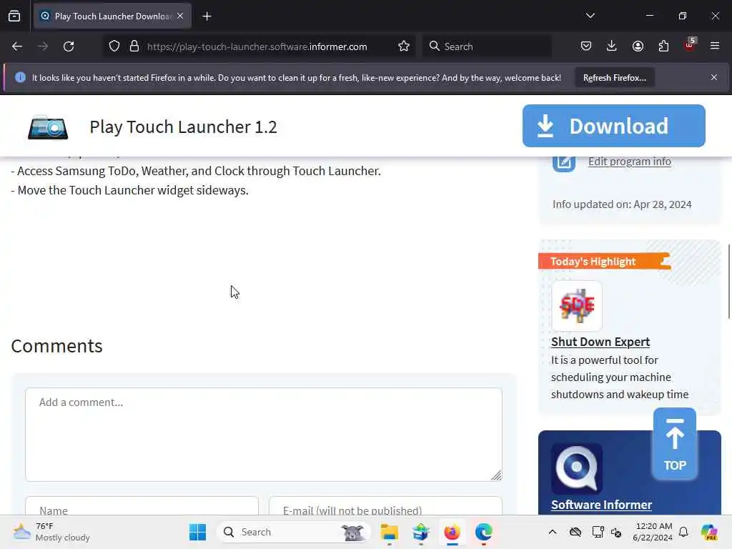Click the Name input field
Screen dimensions: 732x549
pyautogui.click(x=142, y=507)
